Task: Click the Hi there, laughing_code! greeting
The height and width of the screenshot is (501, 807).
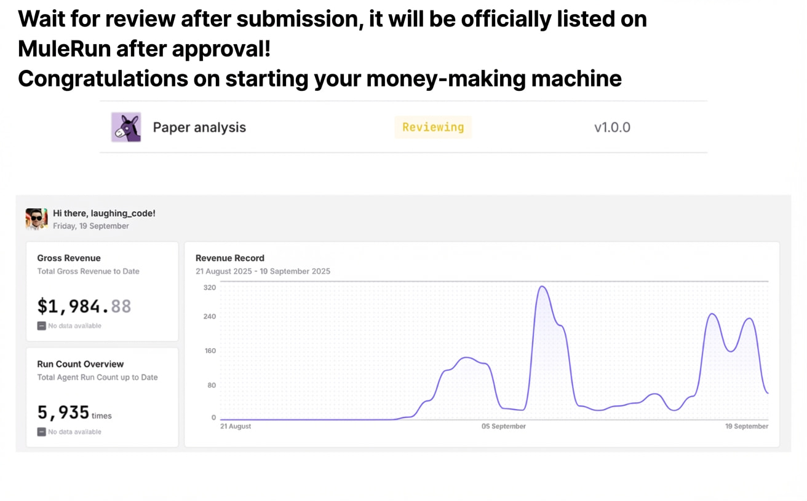Action: pos(104,213)
